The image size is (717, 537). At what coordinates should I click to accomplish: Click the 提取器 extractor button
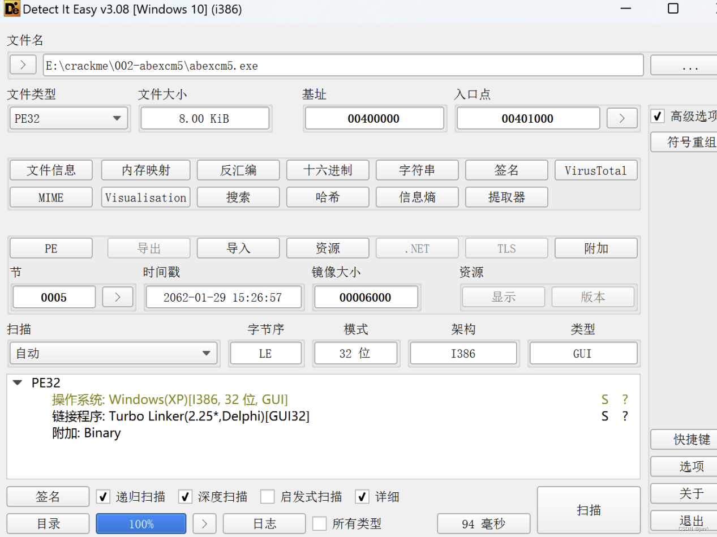[x=506, y=197]
